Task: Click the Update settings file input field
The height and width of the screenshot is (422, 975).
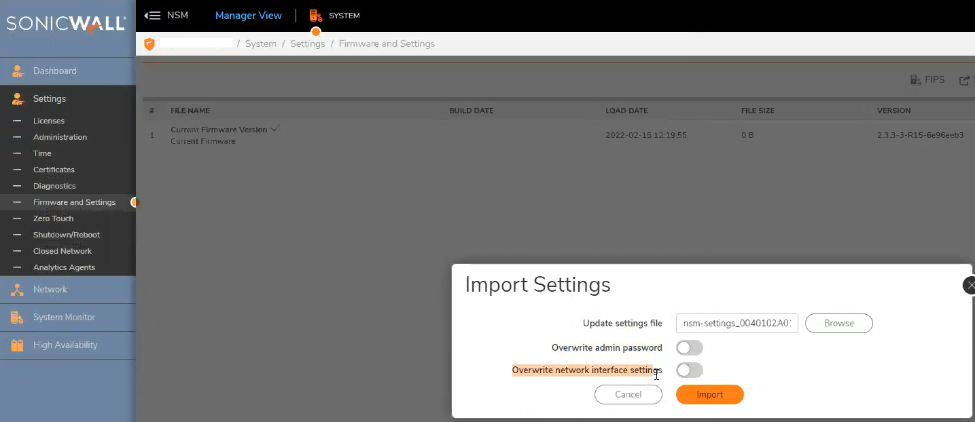Action: pos(737,323)
